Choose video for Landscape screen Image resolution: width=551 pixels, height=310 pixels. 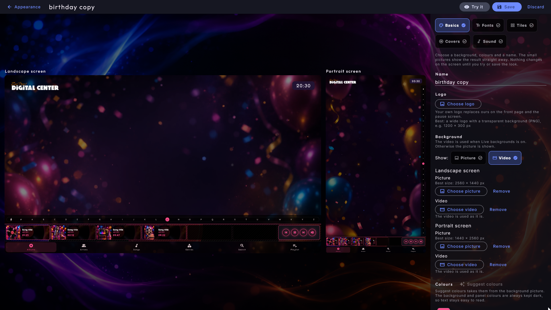pos(459,210)
